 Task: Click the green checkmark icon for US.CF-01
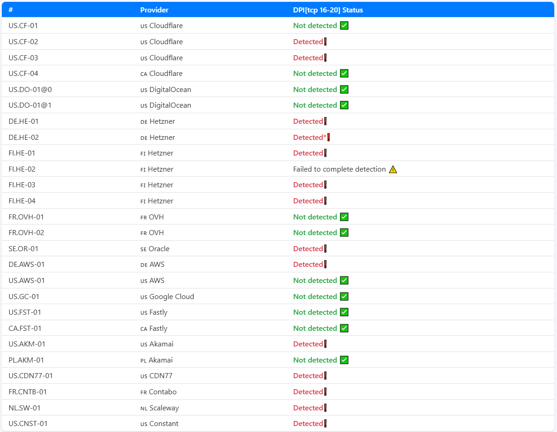(x=344, y=26)
